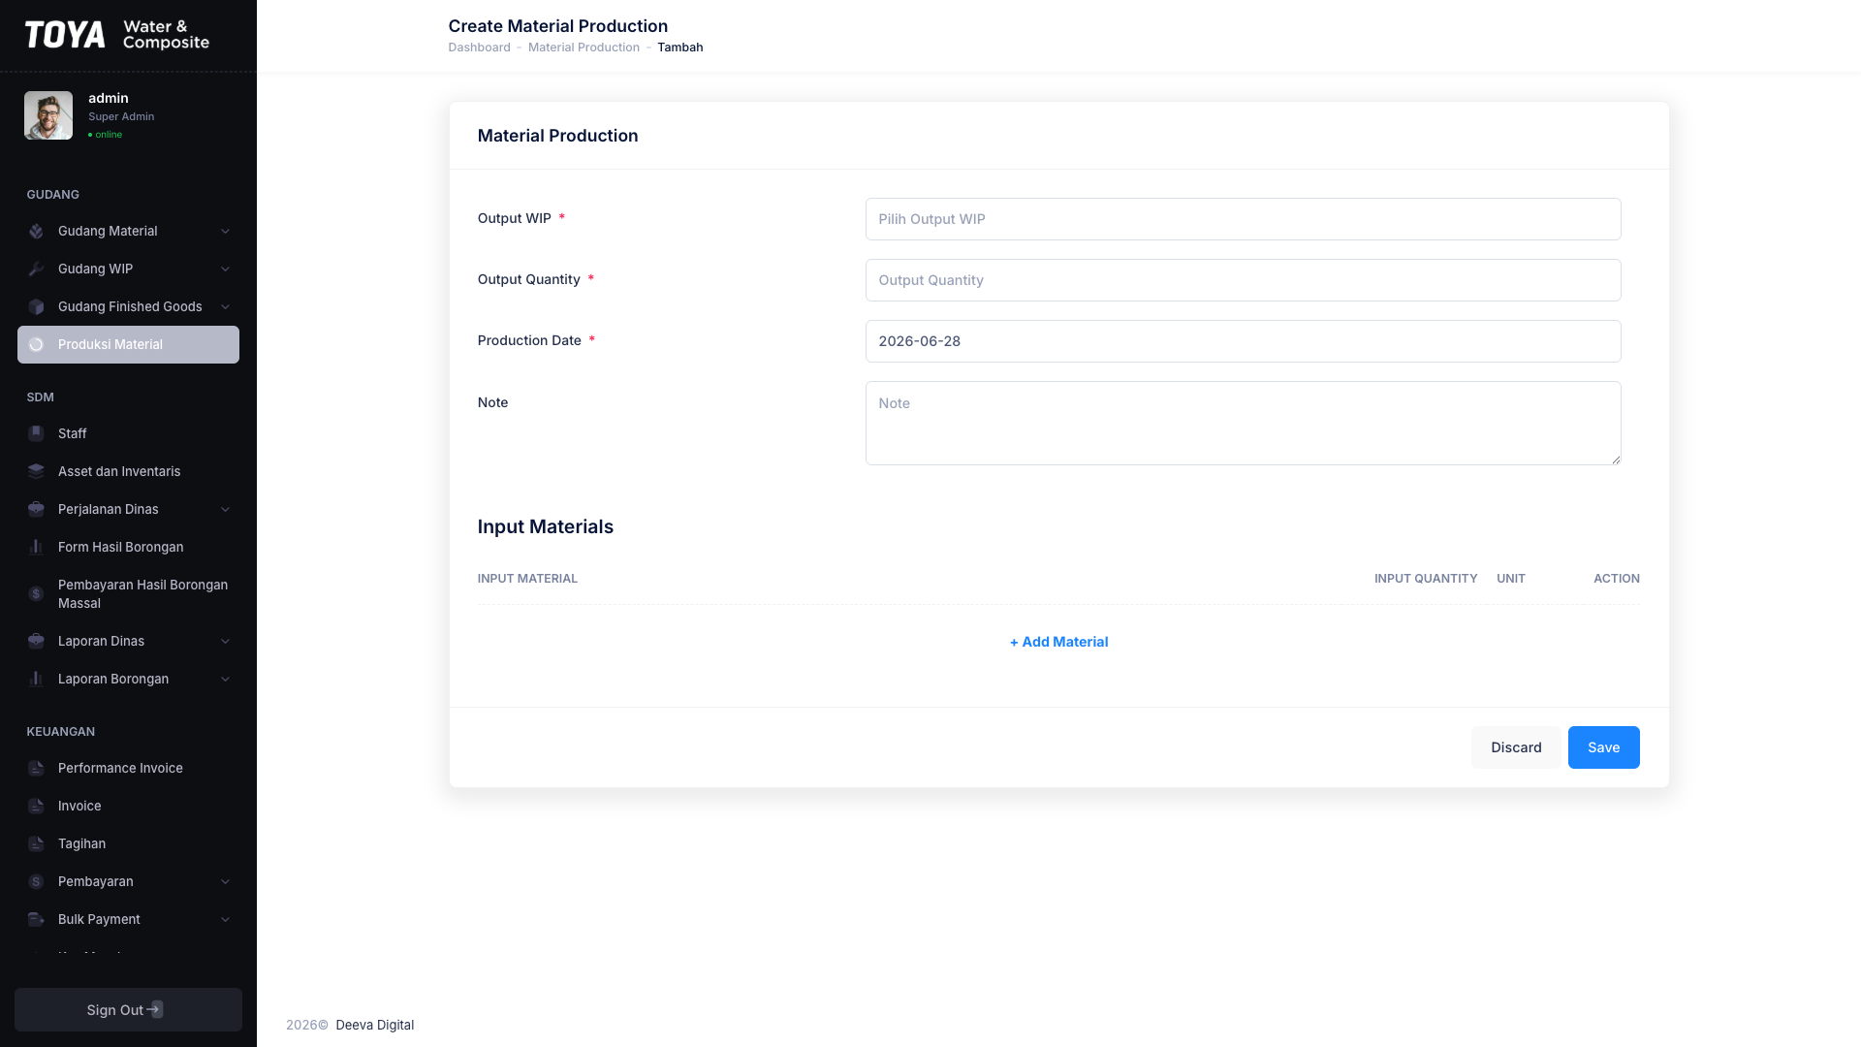This screenshot has height=1047, width=1861.
Task: Open Form Hasil Borongan menu item
Action: (128, 547)
